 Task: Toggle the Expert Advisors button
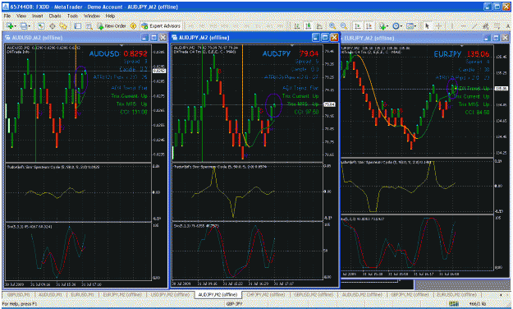pos(161,25)
